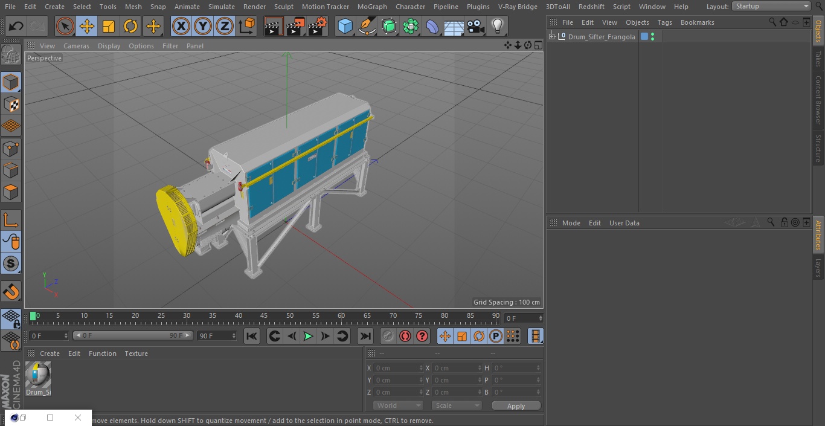This screenshot has width=825, height=426.
Task: Toggle Y axis lock
Action: (x=203, y=26)
